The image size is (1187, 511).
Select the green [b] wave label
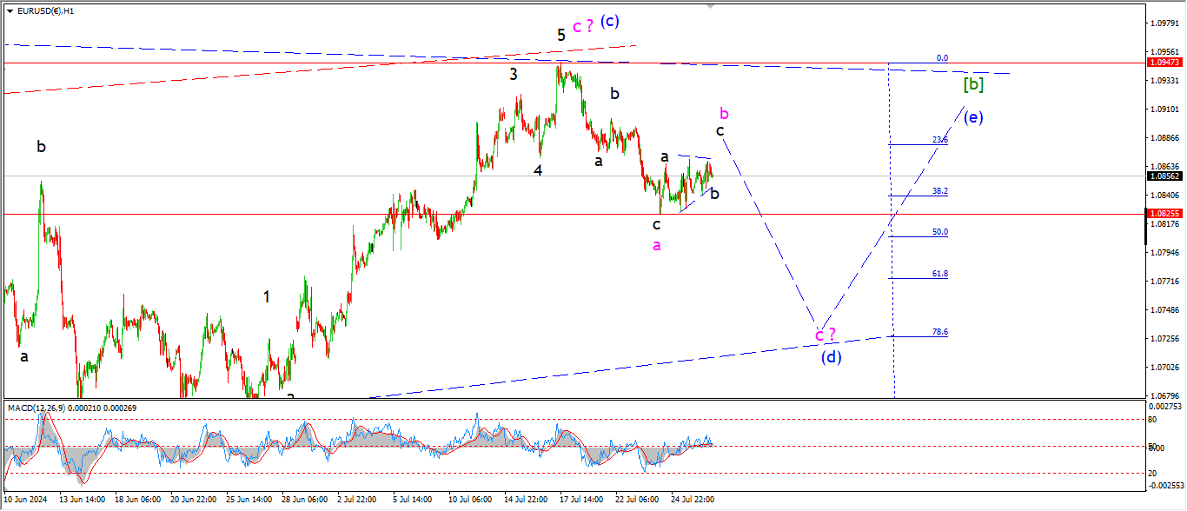[973, 84]
